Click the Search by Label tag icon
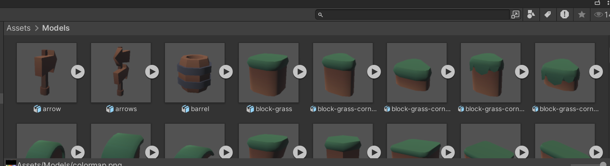 [x=548, y=15]
